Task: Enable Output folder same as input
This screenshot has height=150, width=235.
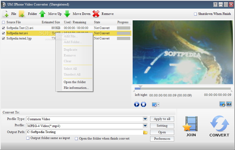Action: tap(28, 138)
